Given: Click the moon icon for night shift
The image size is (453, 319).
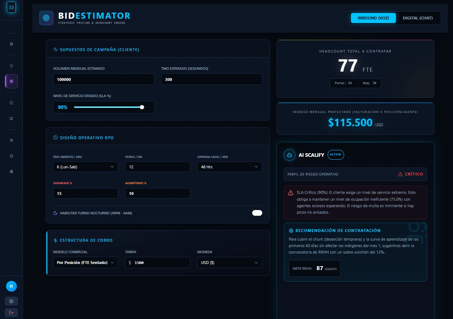Looking at the screenshot, I should [55, 213].
